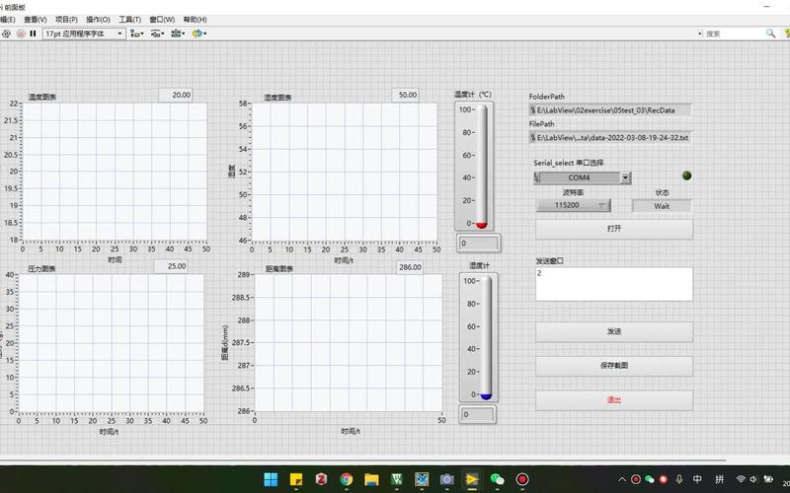This screenshot has height=493, width=790.
Task: Launch Google Chrome from the taskbar
Action: 347,479
